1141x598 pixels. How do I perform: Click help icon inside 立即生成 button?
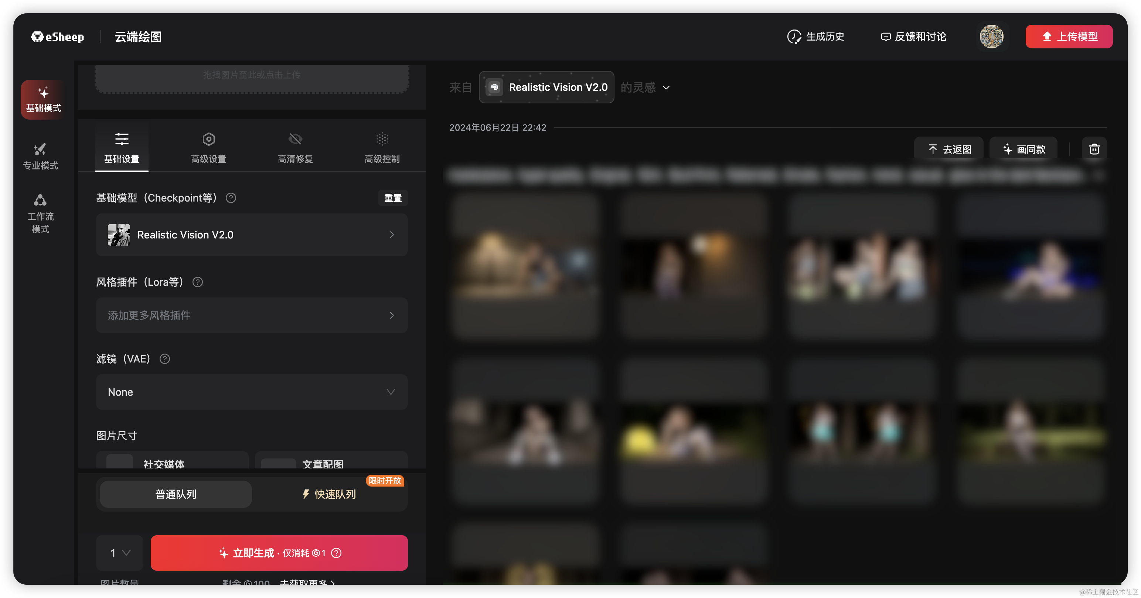(x=336, y=553)
